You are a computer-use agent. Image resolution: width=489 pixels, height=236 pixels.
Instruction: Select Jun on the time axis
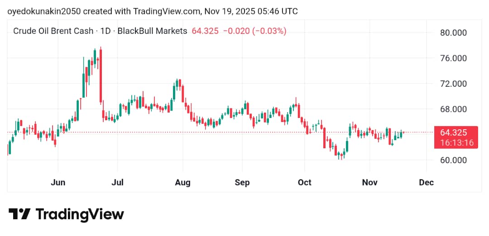(x=58, y=183)
